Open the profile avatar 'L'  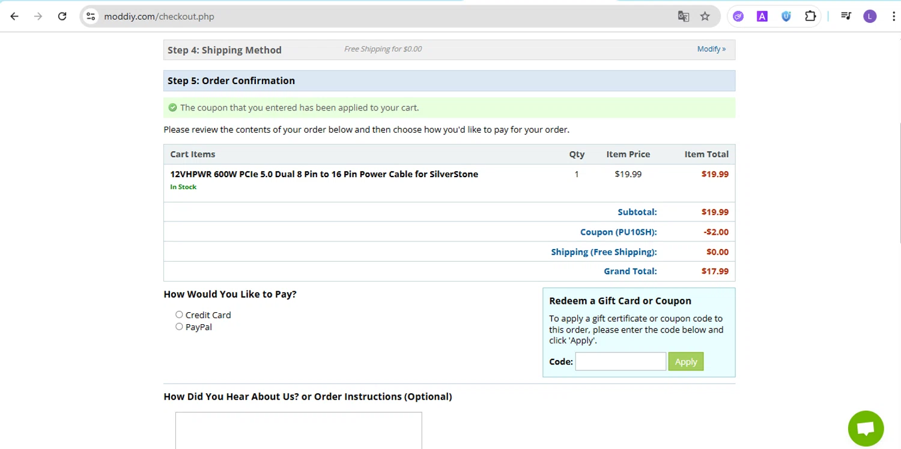870,16
